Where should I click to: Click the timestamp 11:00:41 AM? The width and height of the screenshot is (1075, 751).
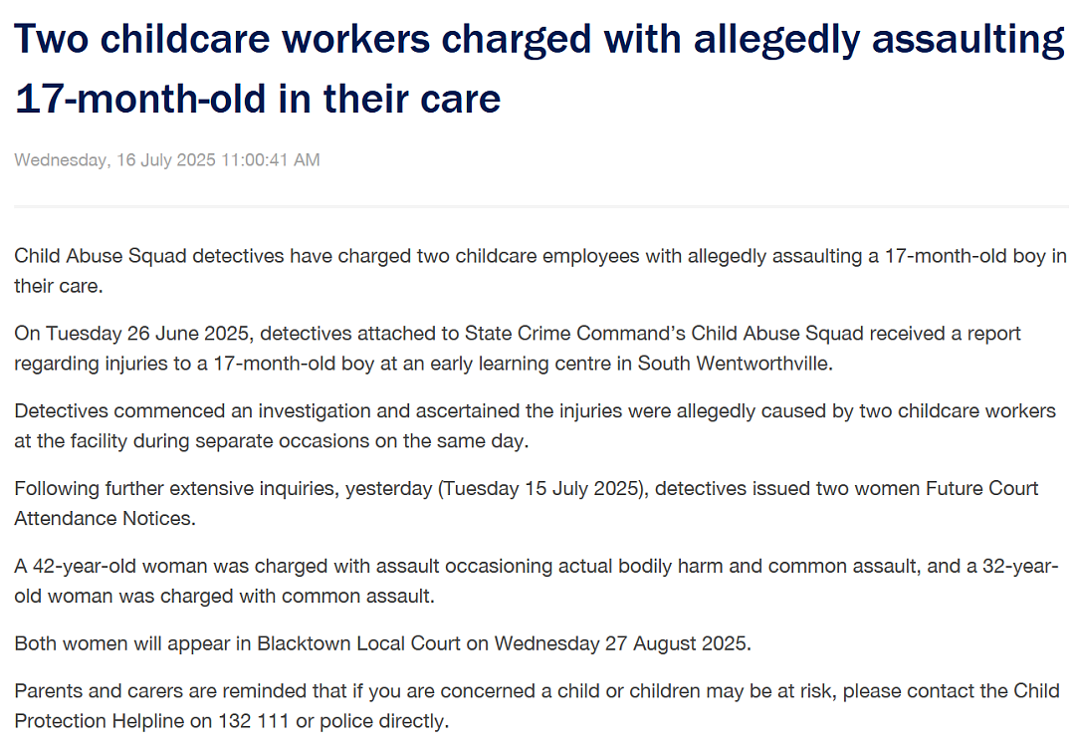point(271,159)
